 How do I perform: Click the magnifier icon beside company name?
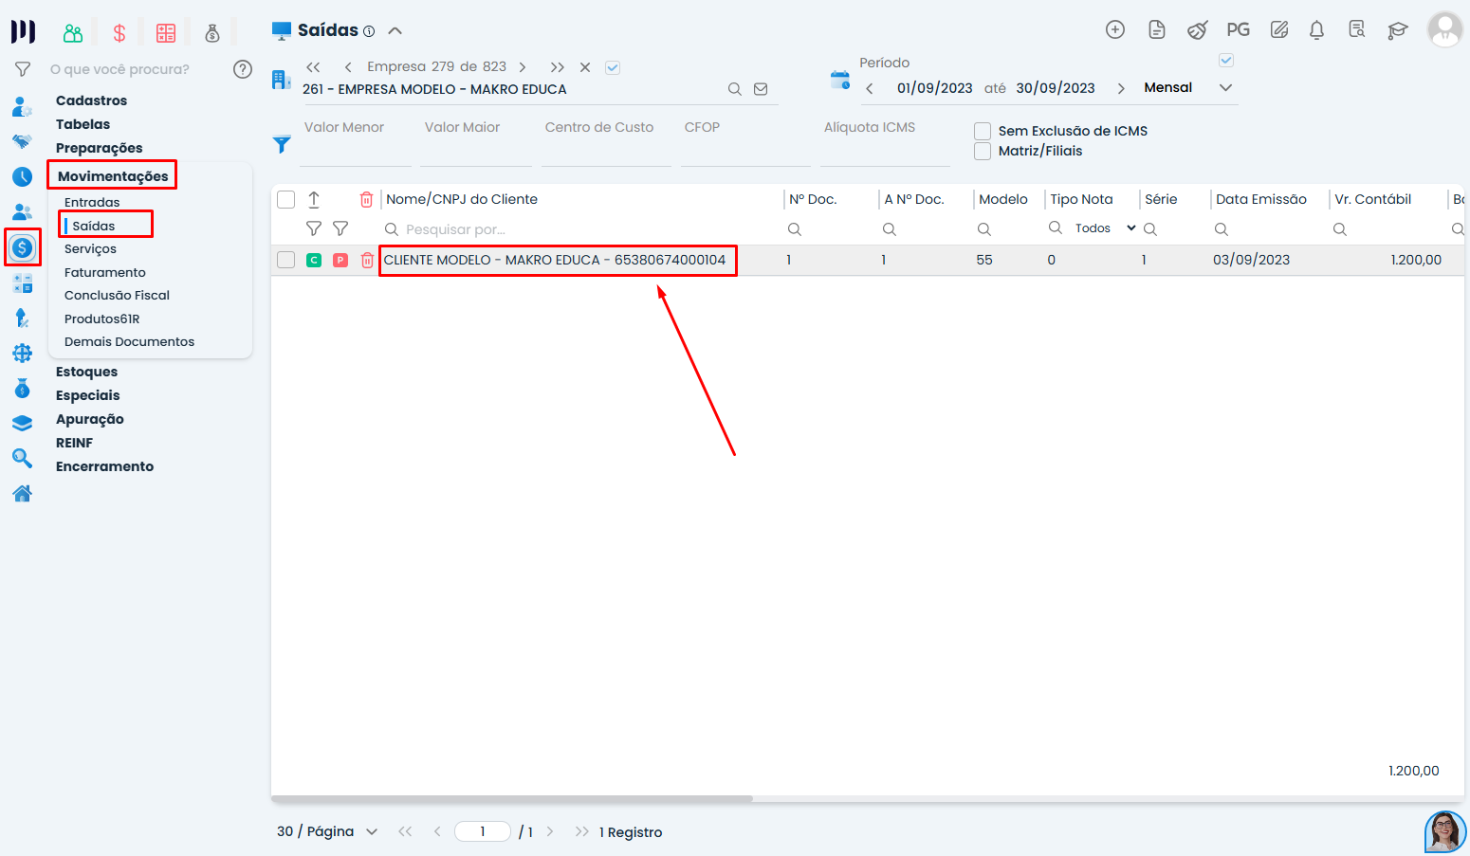[734, 89]
